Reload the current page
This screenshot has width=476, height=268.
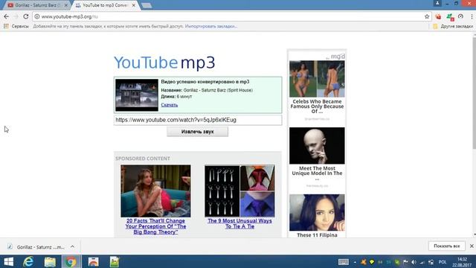coord(26,16)
